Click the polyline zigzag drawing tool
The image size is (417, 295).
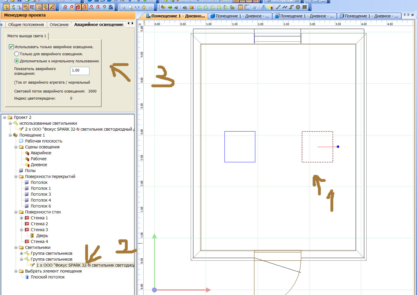[285, 7]
